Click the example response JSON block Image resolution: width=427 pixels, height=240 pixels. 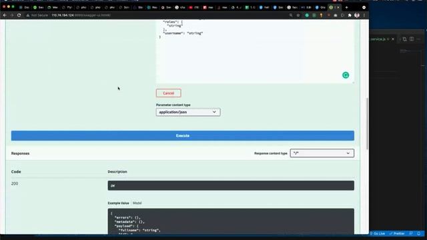click(231, 221)
